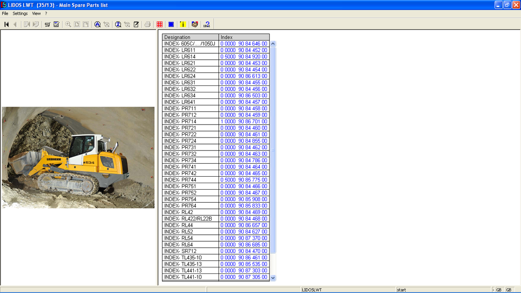Open index link for INDEX- 605C/..../1050J

(x=244, y=44)
